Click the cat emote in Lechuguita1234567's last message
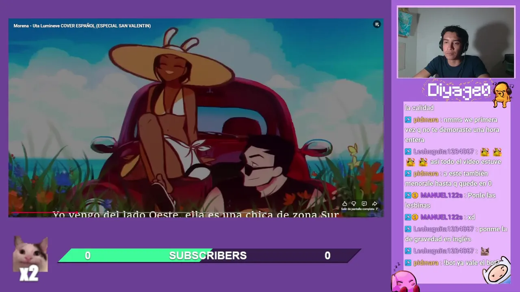The width and height of the screenshot is (520, 292). click(x=485, y=251)
